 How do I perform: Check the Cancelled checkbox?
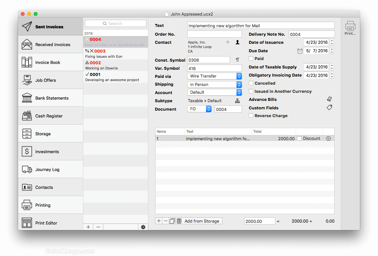(251, 83)
